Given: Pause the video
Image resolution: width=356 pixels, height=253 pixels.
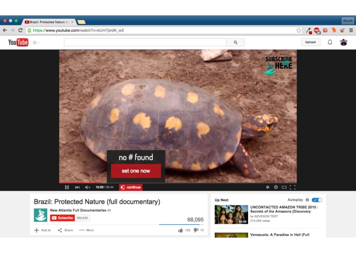Looking at the screenshot, I should point(67,187).
